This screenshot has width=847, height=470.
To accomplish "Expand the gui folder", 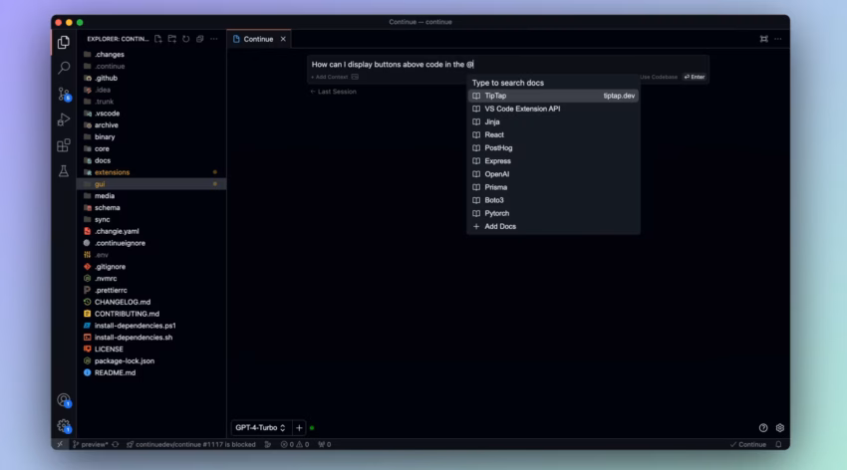I will [x=151, y=184].
